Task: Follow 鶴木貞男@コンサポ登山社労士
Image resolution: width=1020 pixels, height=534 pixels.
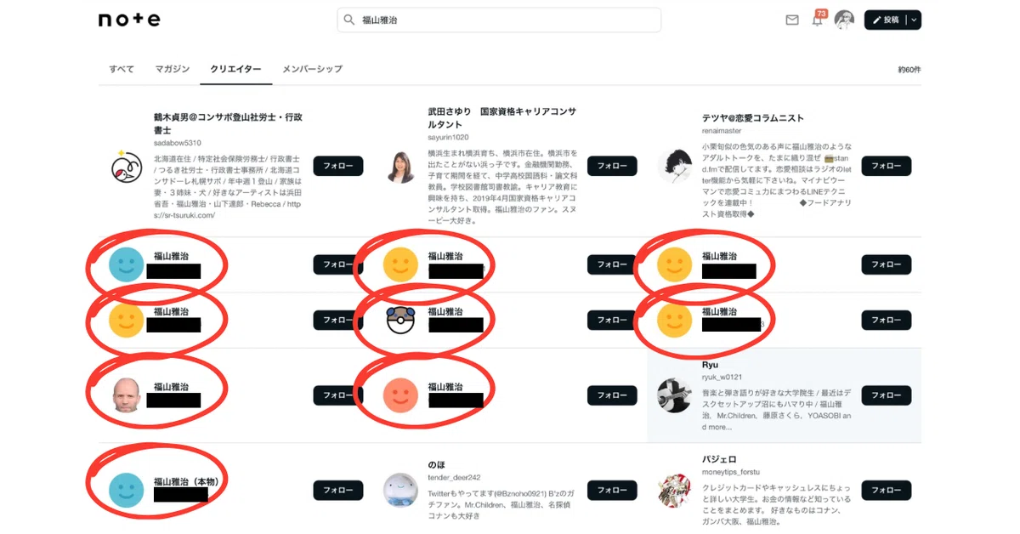Action: tap(338, 166)
